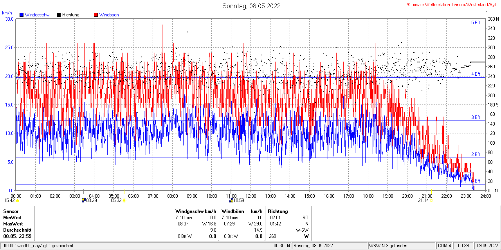Click the W-SW average direction value
Image resolution: width=501 pixels, height=250 pixels.
coord(302,230)
